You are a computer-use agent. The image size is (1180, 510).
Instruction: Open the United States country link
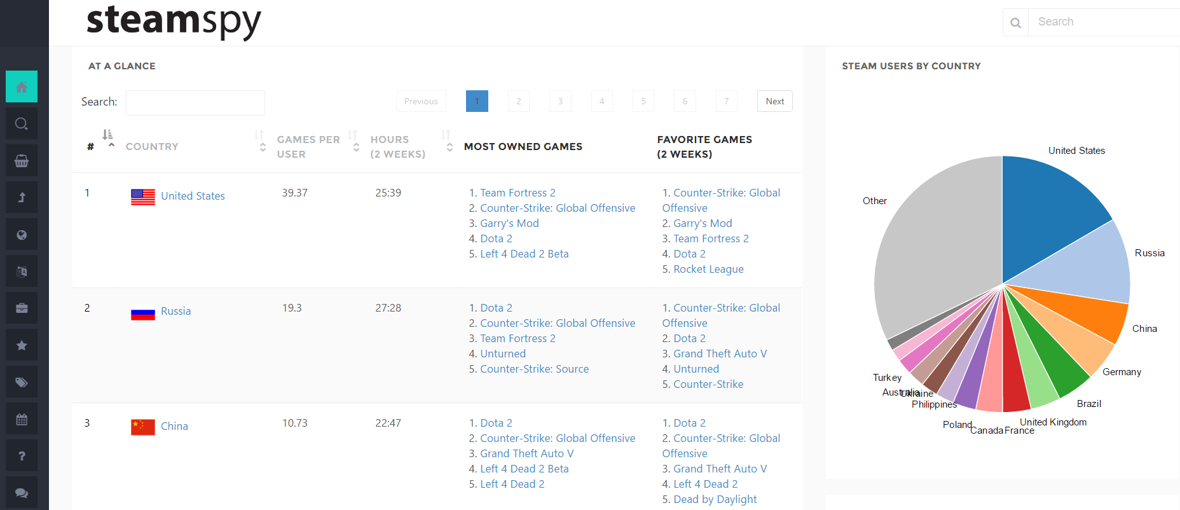(193, 196)
